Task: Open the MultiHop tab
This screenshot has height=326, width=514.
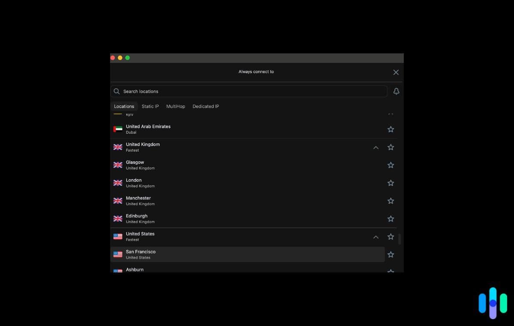Action: (x=176, y=106)
